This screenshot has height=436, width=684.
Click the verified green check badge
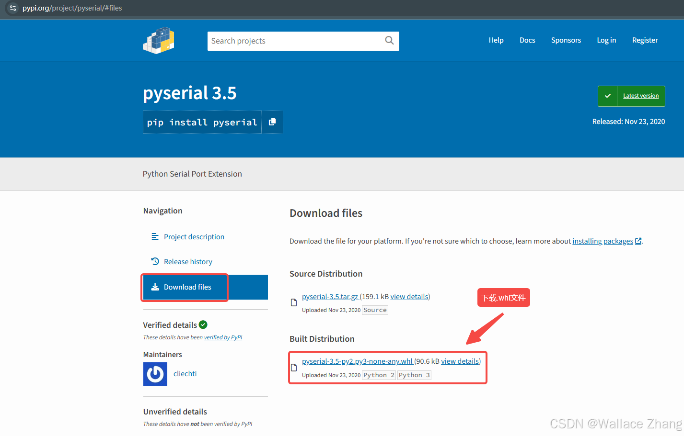point(203,324)
